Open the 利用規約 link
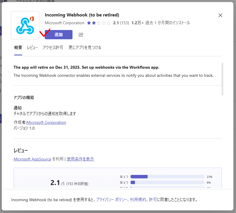The width and height of the screenshot is (236, 213). click(138, 200)
